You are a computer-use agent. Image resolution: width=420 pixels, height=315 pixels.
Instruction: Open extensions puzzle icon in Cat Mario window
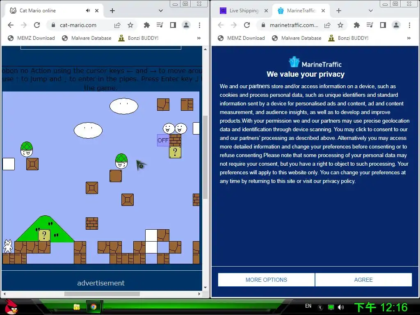146,25
